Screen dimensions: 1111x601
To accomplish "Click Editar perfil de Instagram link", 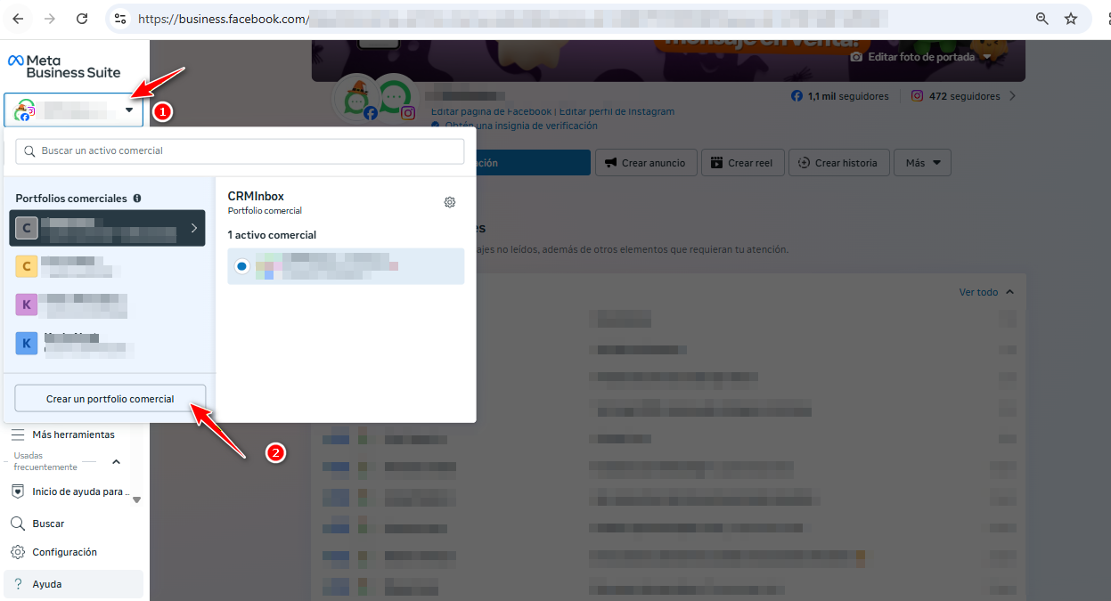I will point(617,112).
